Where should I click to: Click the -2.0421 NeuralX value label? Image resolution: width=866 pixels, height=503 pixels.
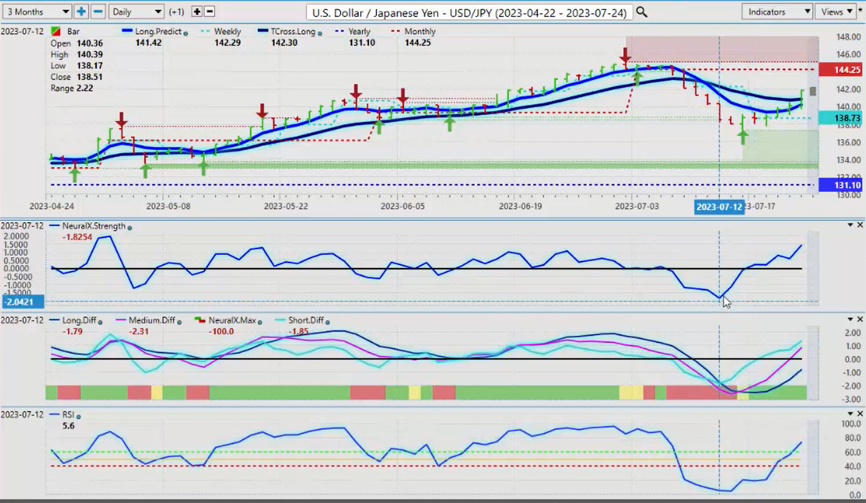[22, 301]
